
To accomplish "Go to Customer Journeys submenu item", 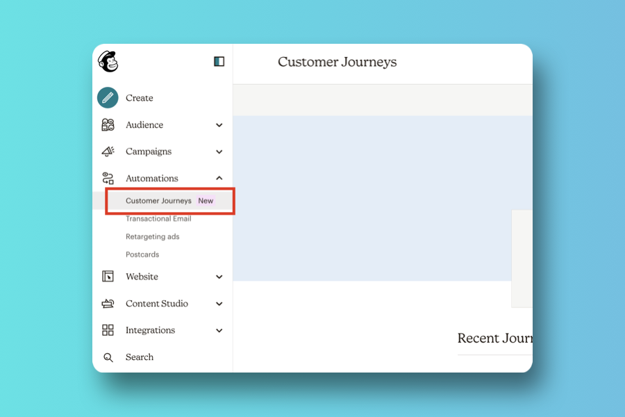I will tap(158, 201).
